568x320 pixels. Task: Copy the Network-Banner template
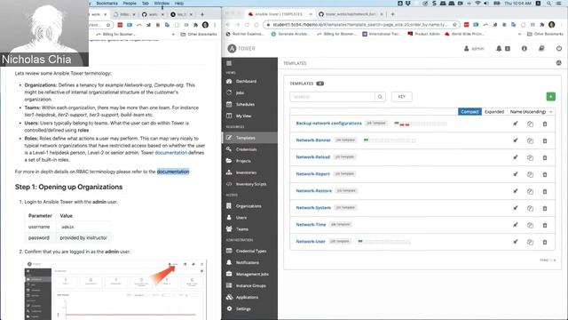pyautogui.click(x=530, y=140)
